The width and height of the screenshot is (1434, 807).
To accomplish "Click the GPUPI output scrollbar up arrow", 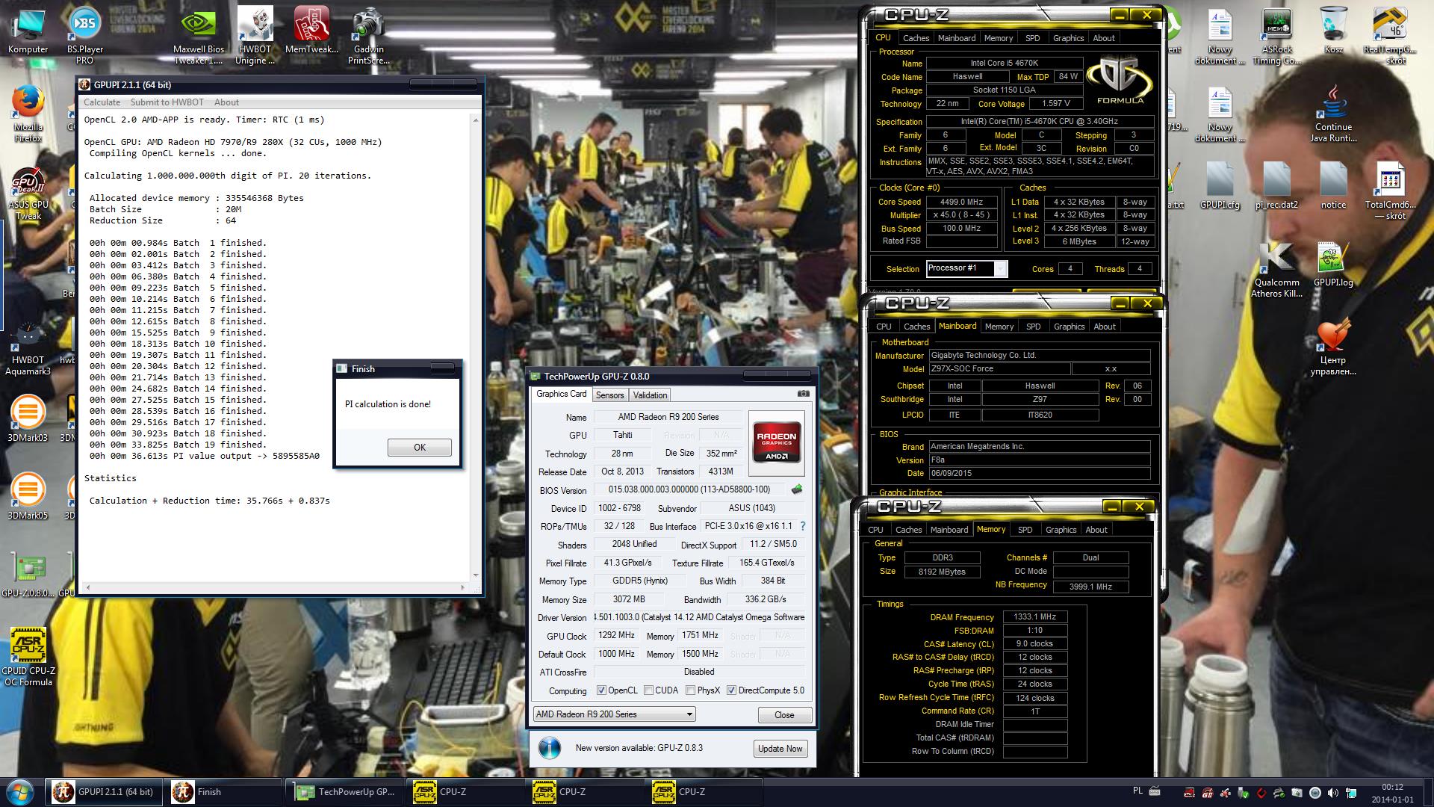I will tap(476, 120).
